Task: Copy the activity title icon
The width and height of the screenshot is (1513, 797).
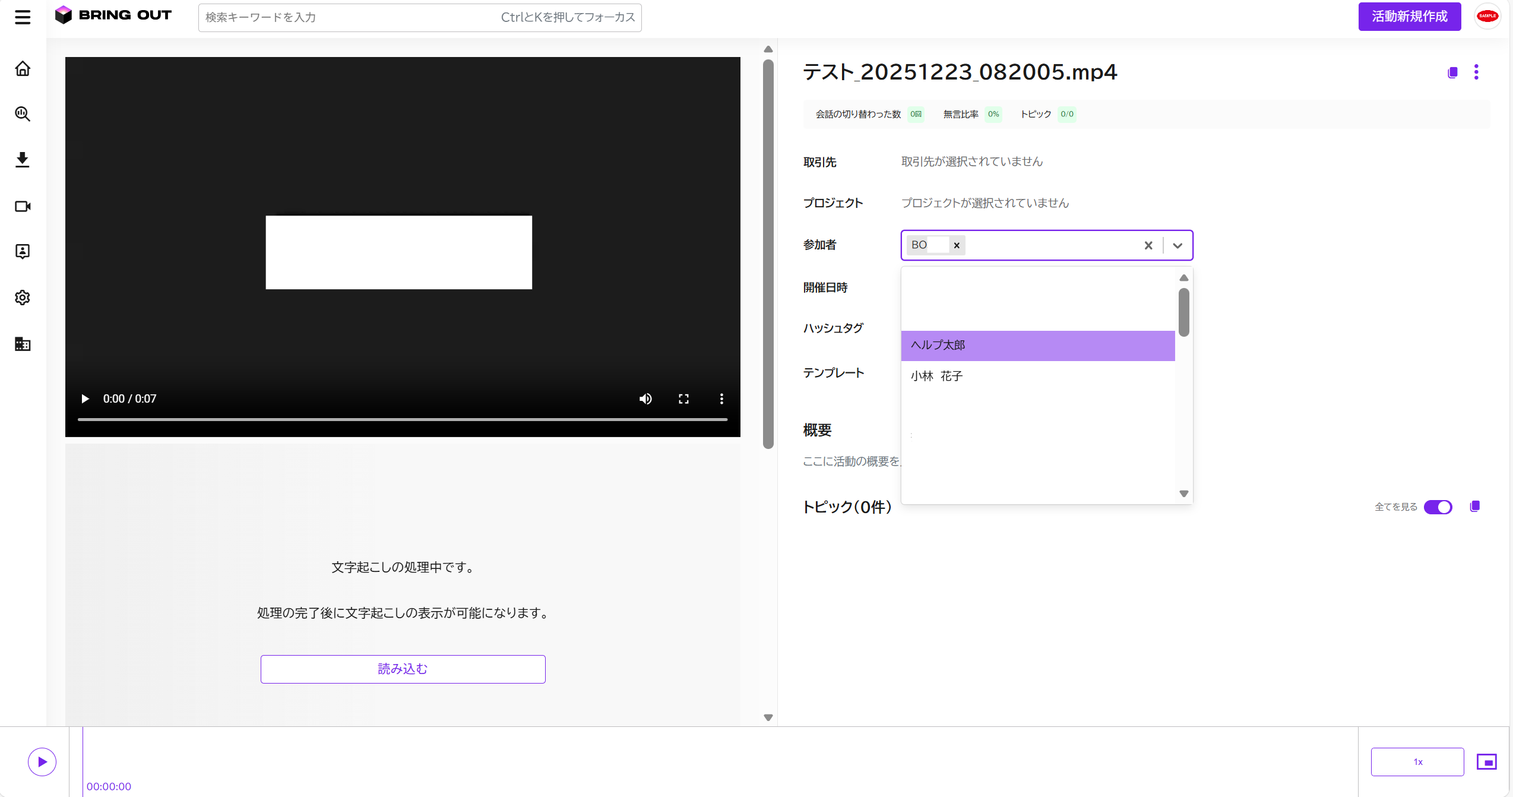Action: pyautogui.click(x=1452, y=72)
